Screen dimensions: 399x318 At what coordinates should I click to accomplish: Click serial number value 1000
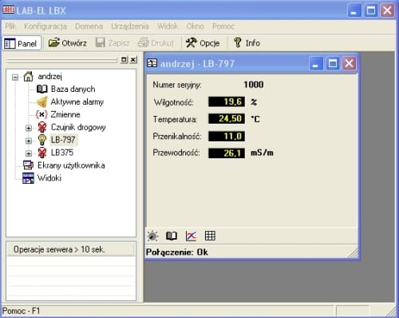point(254,85)
